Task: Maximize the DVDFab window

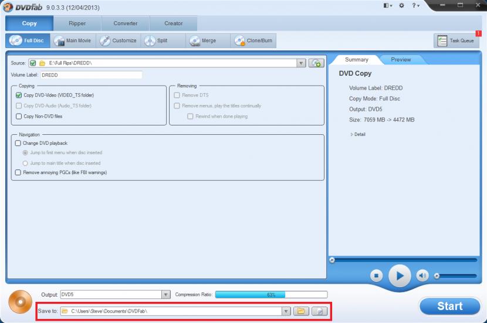Action: [x=460, y=5]
